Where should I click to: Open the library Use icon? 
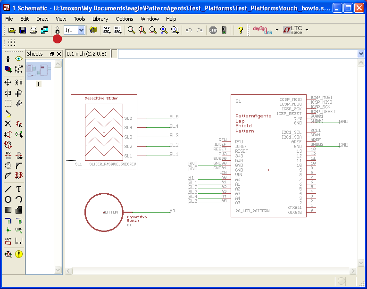click(93, 30)
